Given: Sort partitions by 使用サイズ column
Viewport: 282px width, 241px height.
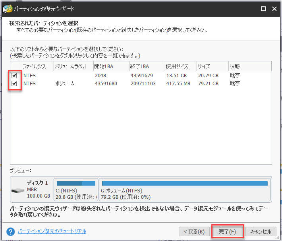Looking at the screenshot, I should click(x=180, y=66).
